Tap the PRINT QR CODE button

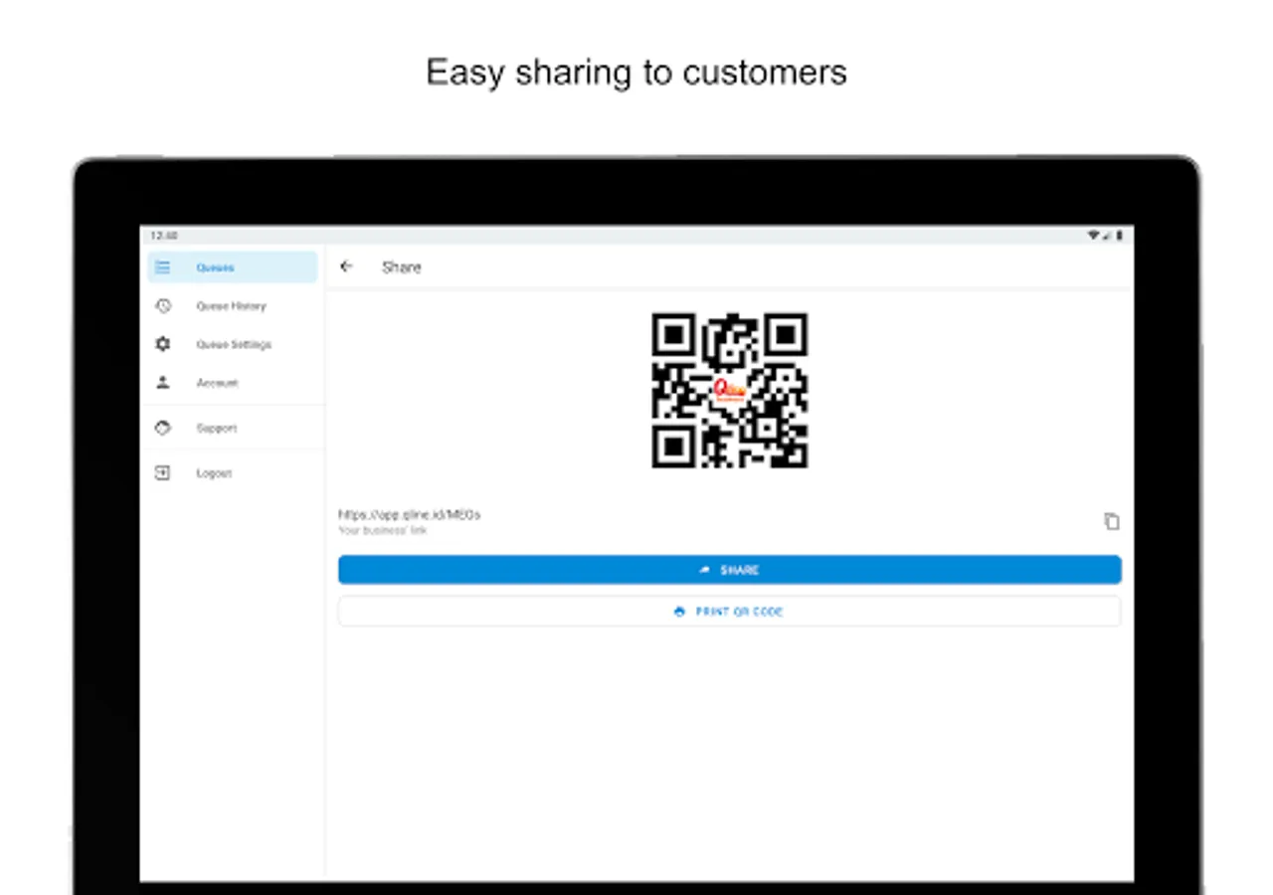click(730, 612)
